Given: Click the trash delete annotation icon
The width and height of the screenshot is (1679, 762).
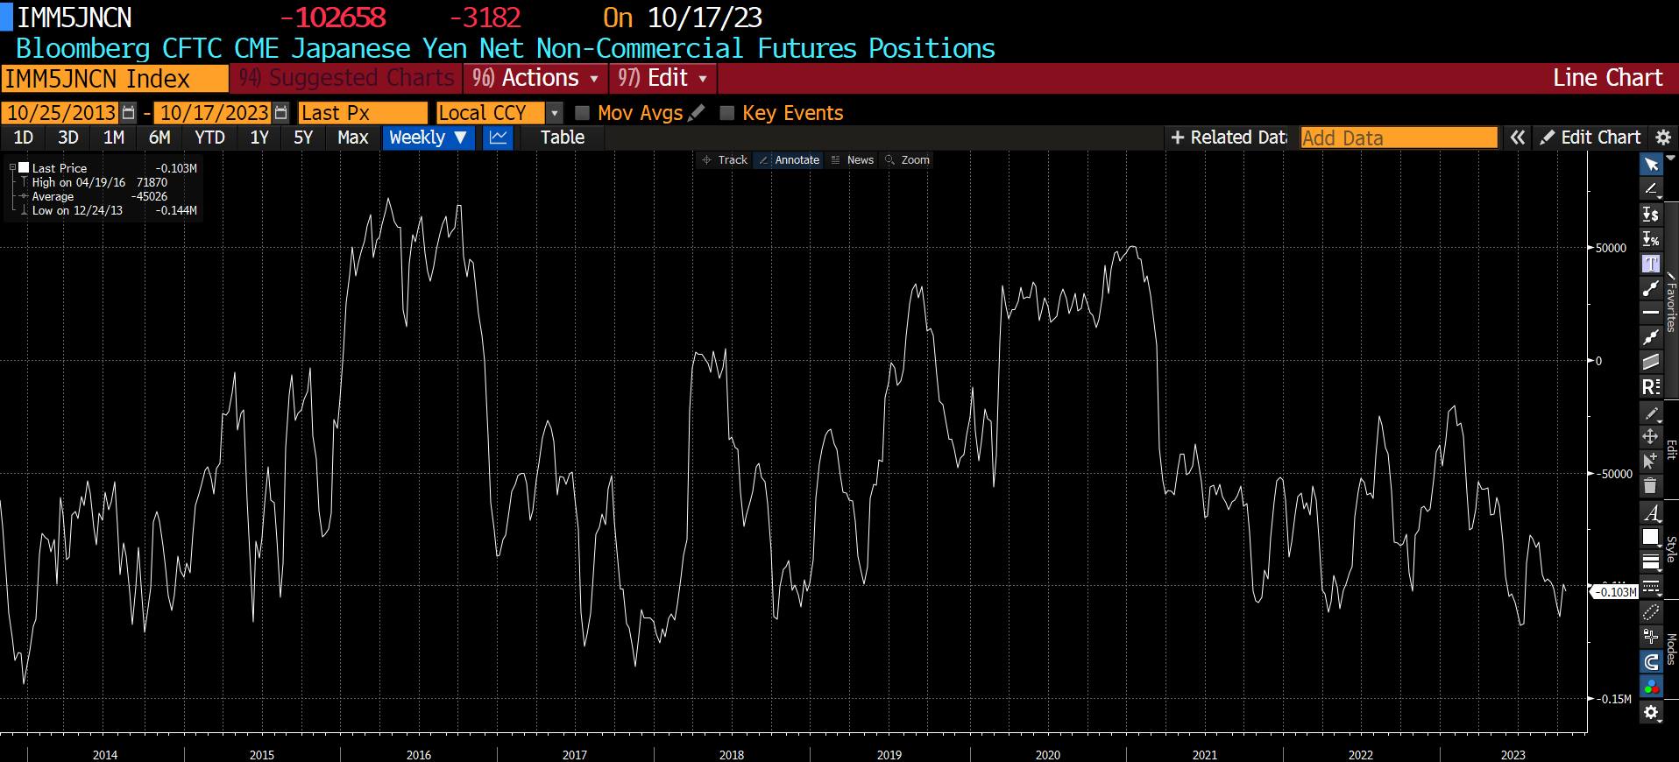Looking at the screenshot, I should (1651, 485).
